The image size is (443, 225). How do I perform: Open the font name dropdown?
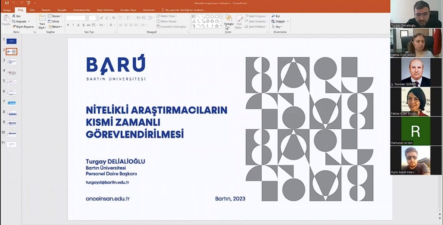pos(87,18)
